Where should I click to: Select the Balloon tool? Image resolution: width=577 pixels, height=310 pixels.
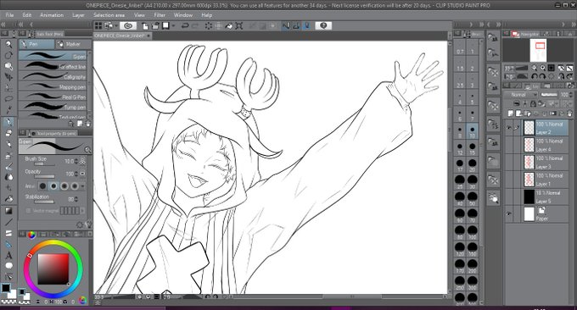(8, 266)
